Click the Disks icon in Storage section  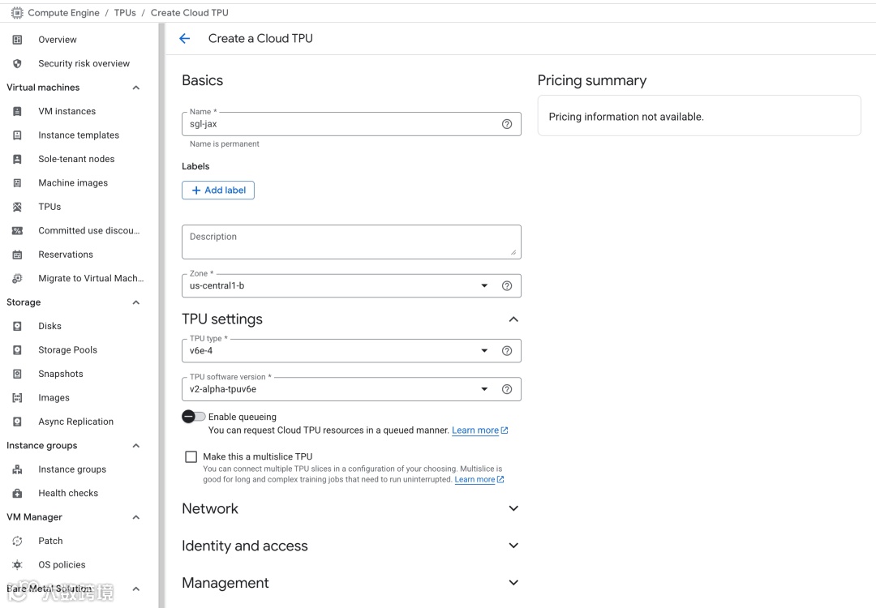(x=18, y=326)
